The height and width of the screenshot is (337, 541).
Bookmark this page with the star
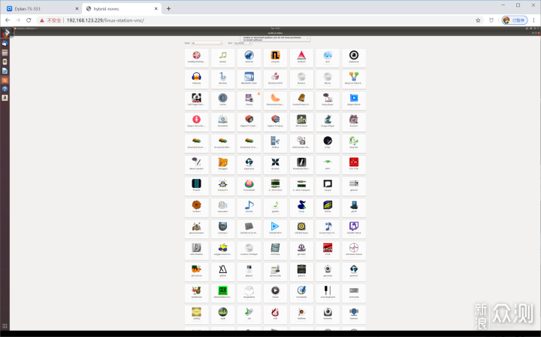[x=478, y=20]
